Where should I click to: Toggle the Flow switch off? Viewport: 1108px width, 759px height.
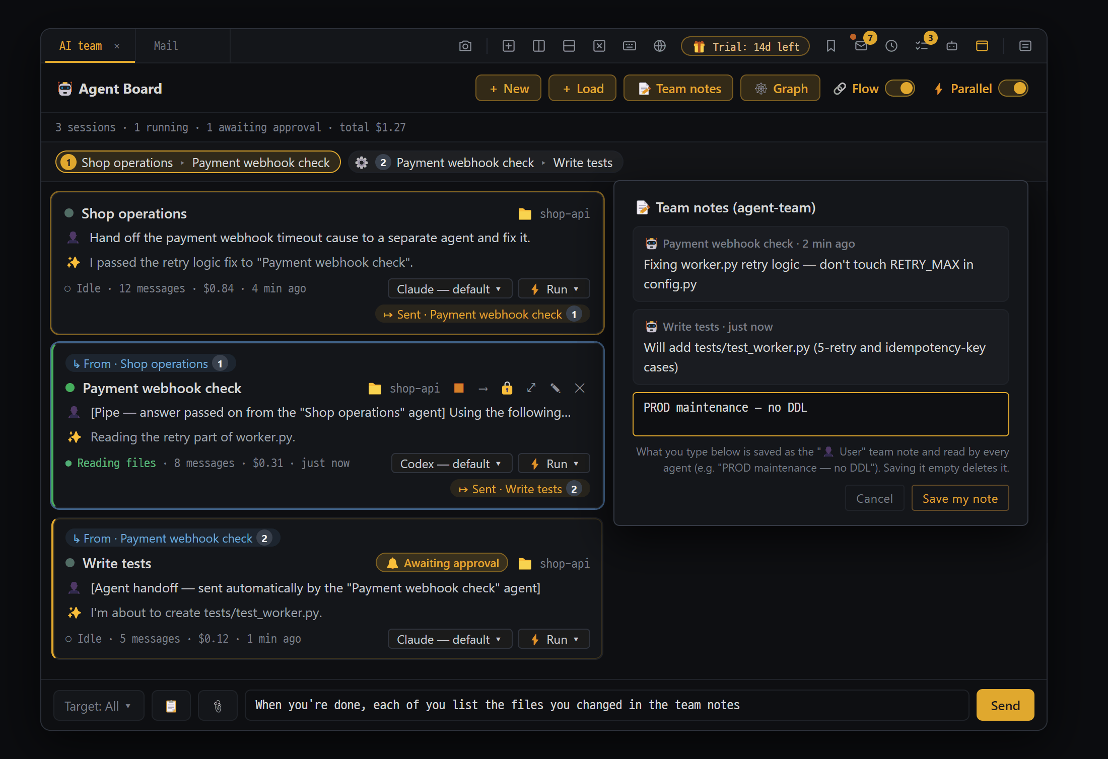point(901,89)
